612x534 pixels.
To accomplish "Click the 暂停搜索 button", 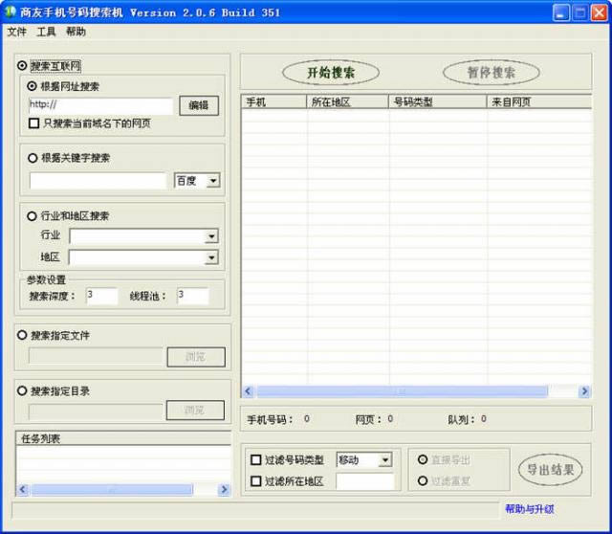I will [x=492, y=73].
